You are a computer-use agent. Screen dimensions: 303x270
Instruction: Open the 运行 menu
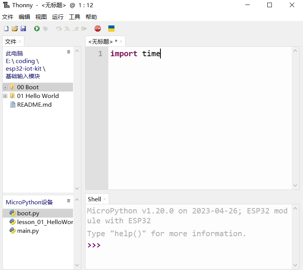pos(58,17)
